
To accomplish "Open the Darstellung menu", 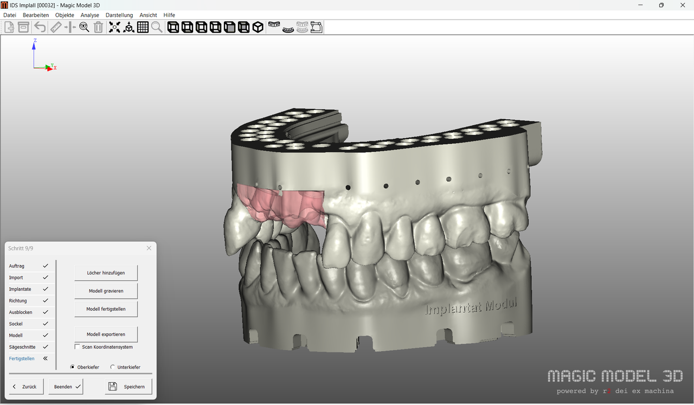I will point(119,15).
